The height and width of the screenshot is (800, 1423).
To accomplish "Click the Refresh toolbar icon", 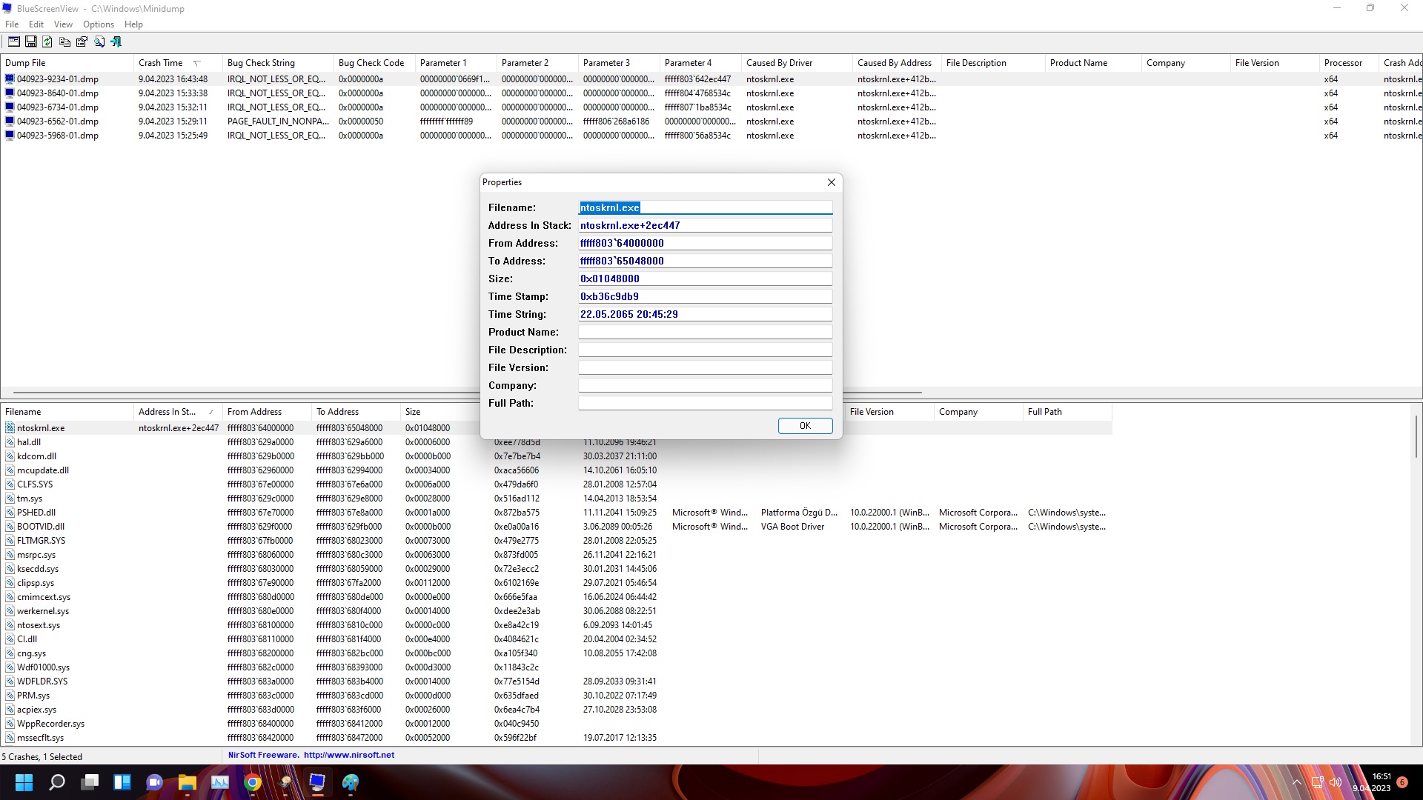I will pyautogui.click(x=47, y=42).
